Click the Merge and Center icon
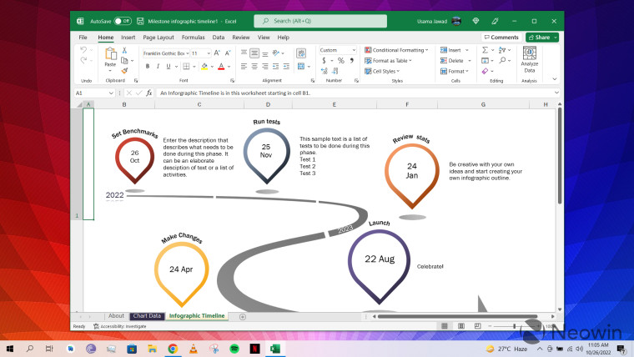The height and width of the screenshot is (357, 634). coord(301,66)
